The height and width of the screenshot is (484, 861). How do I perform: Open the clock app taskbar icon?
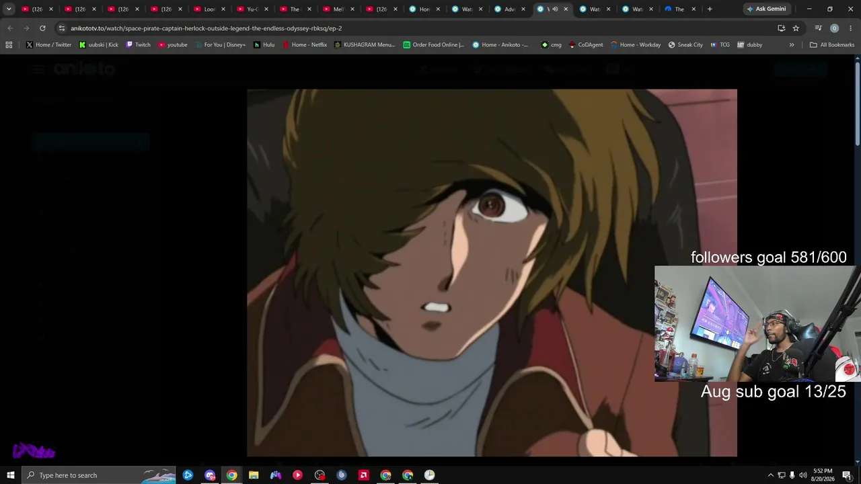tap(429, 475)
